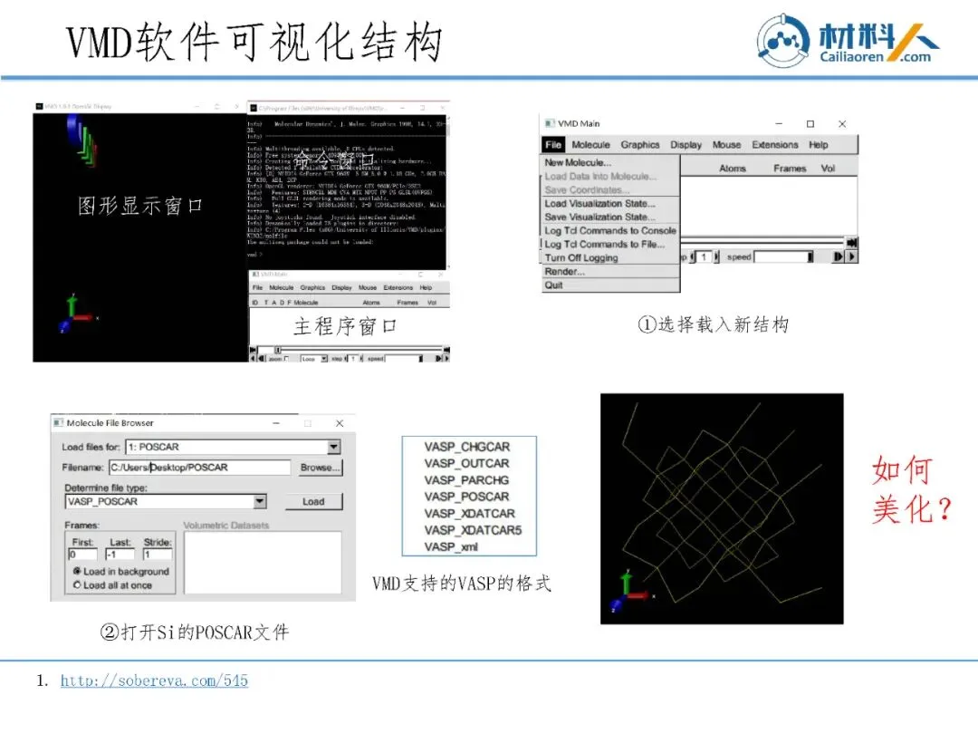
Task: Open Extensions menu in large VMD Main window
Action: coord(774,145)
